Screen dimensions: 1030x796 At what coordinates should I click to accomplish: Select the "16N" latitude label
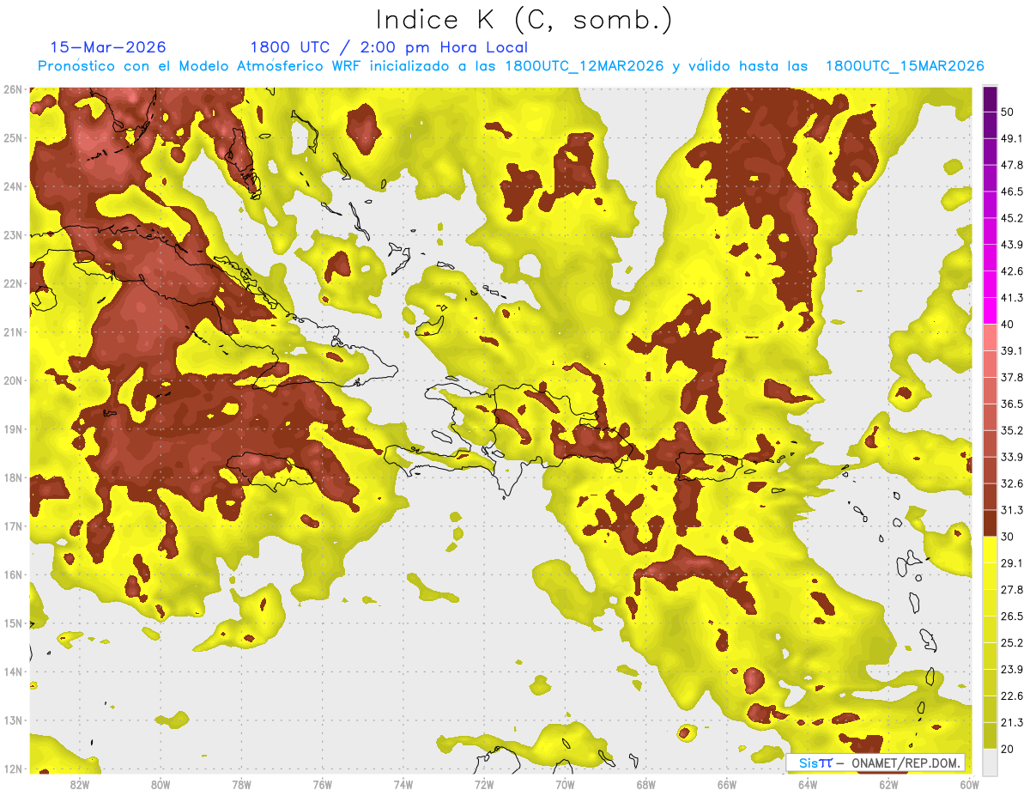tap(12, 574)
